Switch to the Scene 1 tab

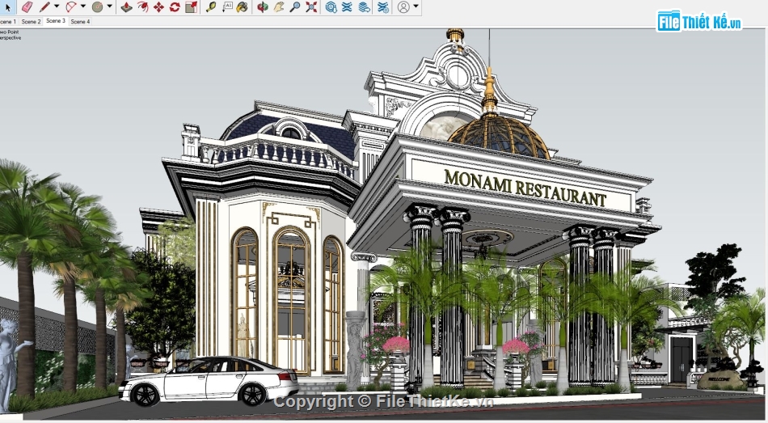pos(8,21)
